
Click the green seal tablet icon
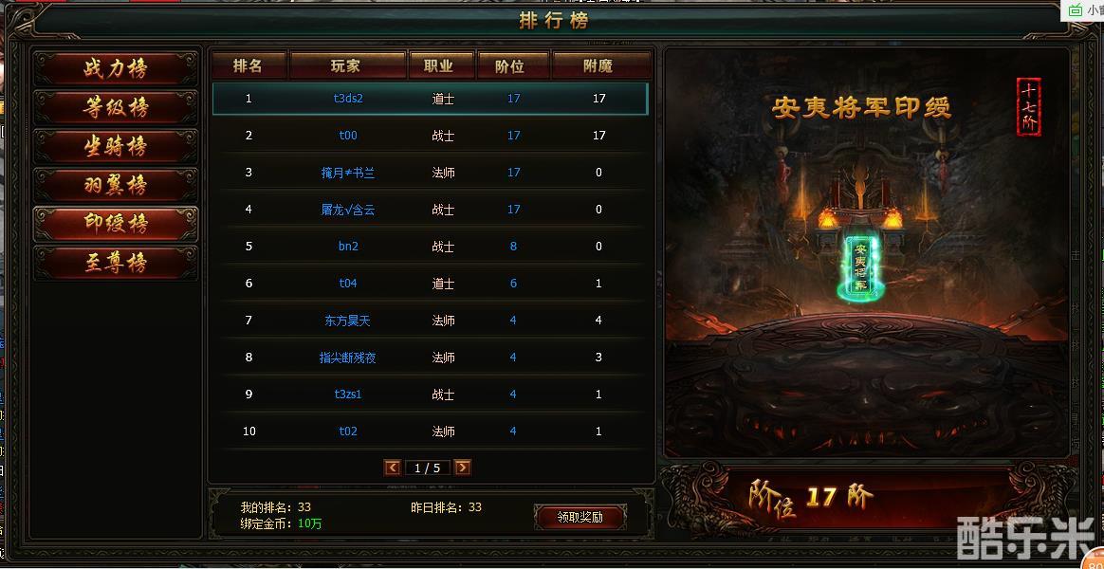860,266
